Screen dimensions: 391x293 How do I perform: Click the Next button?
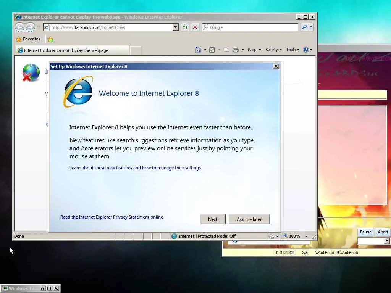(212, 219)
